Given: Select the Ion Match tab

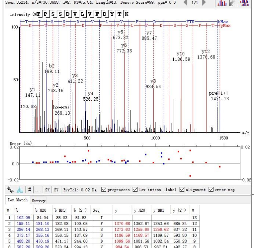Looking at the screenshot, I should click(18, 200).
